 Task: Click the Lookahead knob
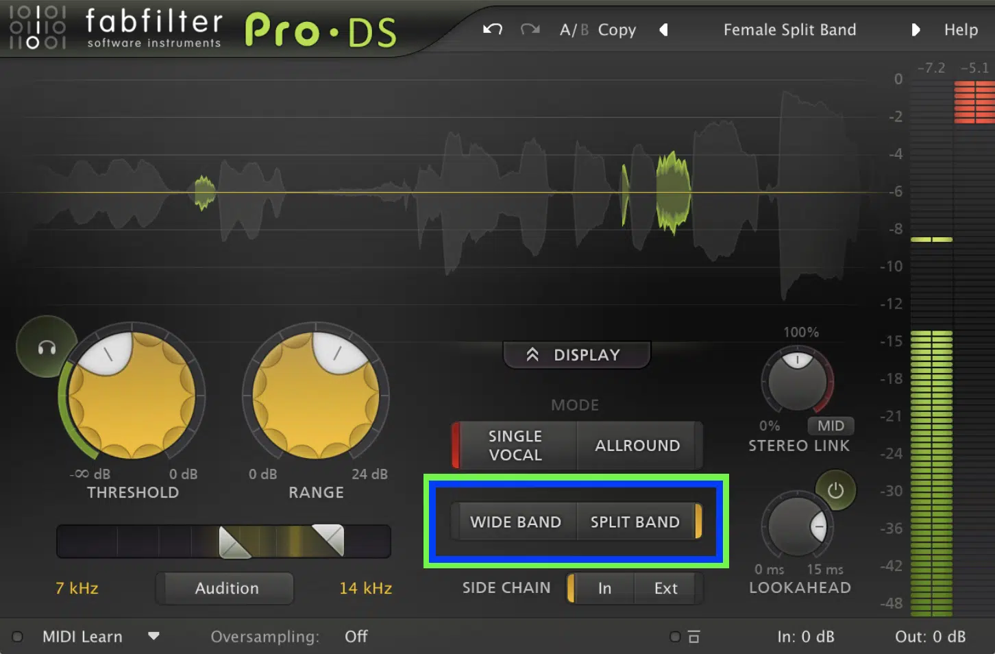coord(797,526)
